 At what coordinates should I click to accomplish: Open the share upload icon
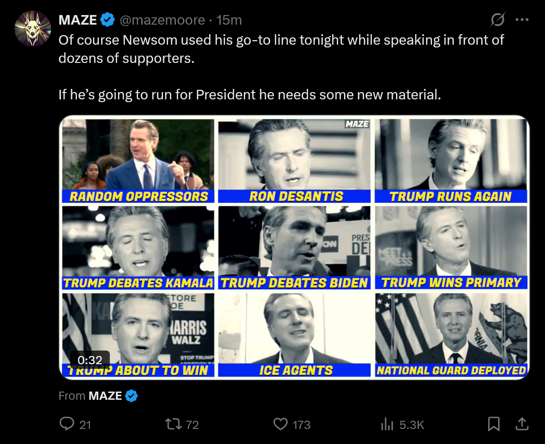(521, 424)
